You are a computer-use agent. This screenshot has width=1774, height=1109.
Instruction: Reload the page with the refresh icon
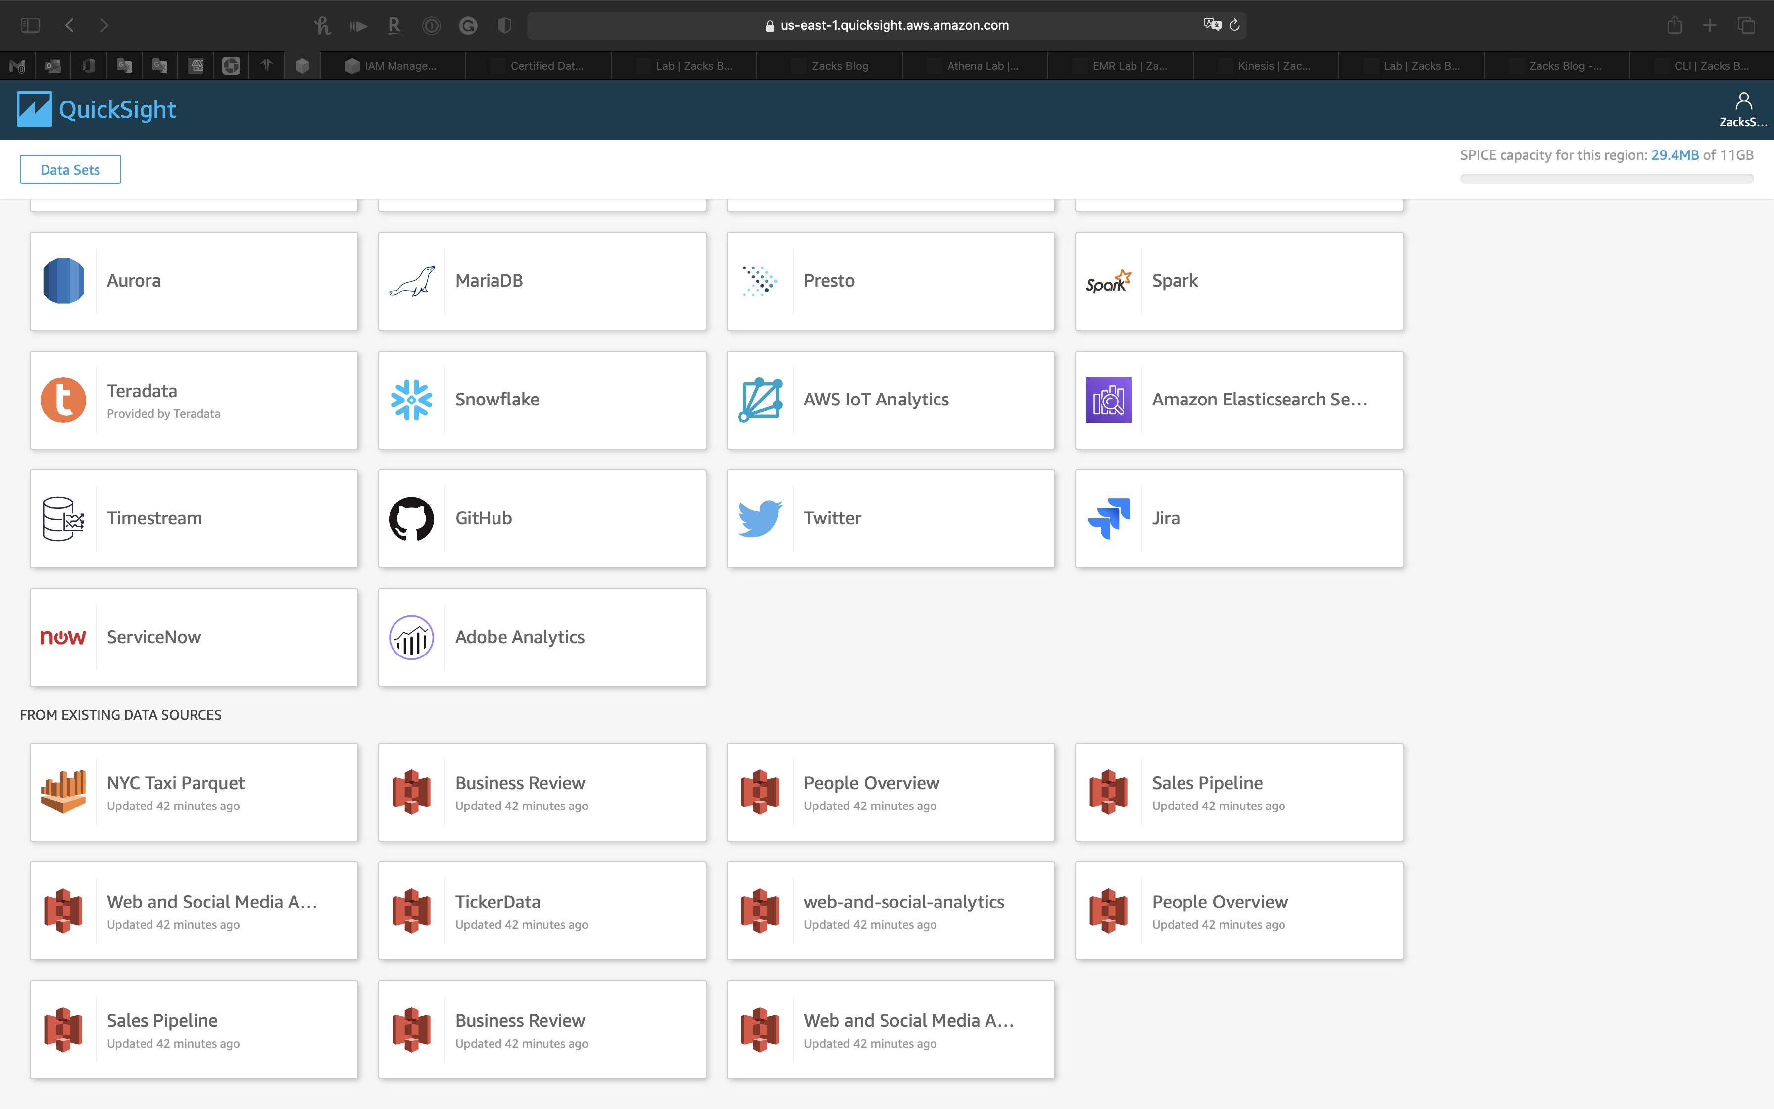click(1234, 25)
